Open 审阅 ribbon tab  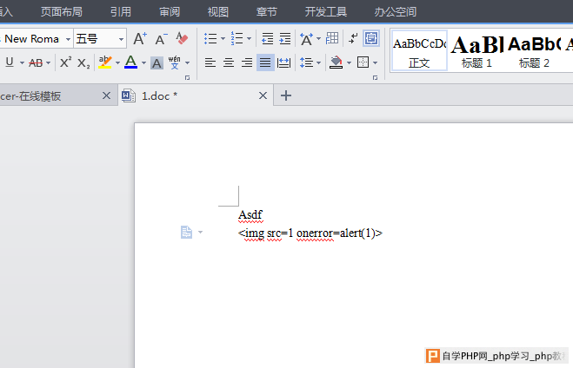[x=170, y=12]
